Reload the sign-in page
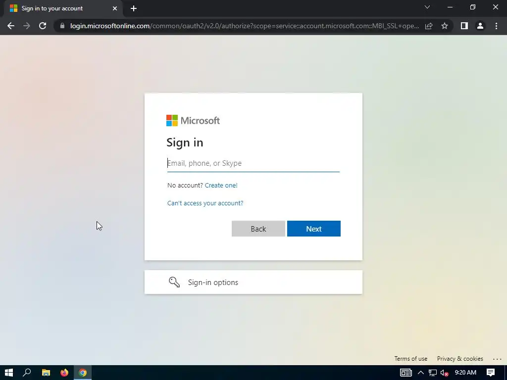The width and height of the screenshot is (507, 380). click(43, 26)
